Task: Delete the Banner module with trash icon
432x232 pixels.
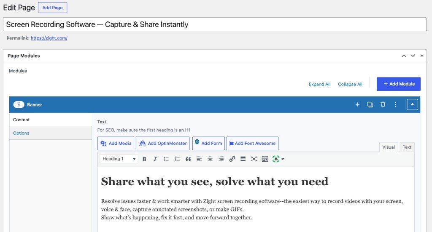Action: [383, 104]
